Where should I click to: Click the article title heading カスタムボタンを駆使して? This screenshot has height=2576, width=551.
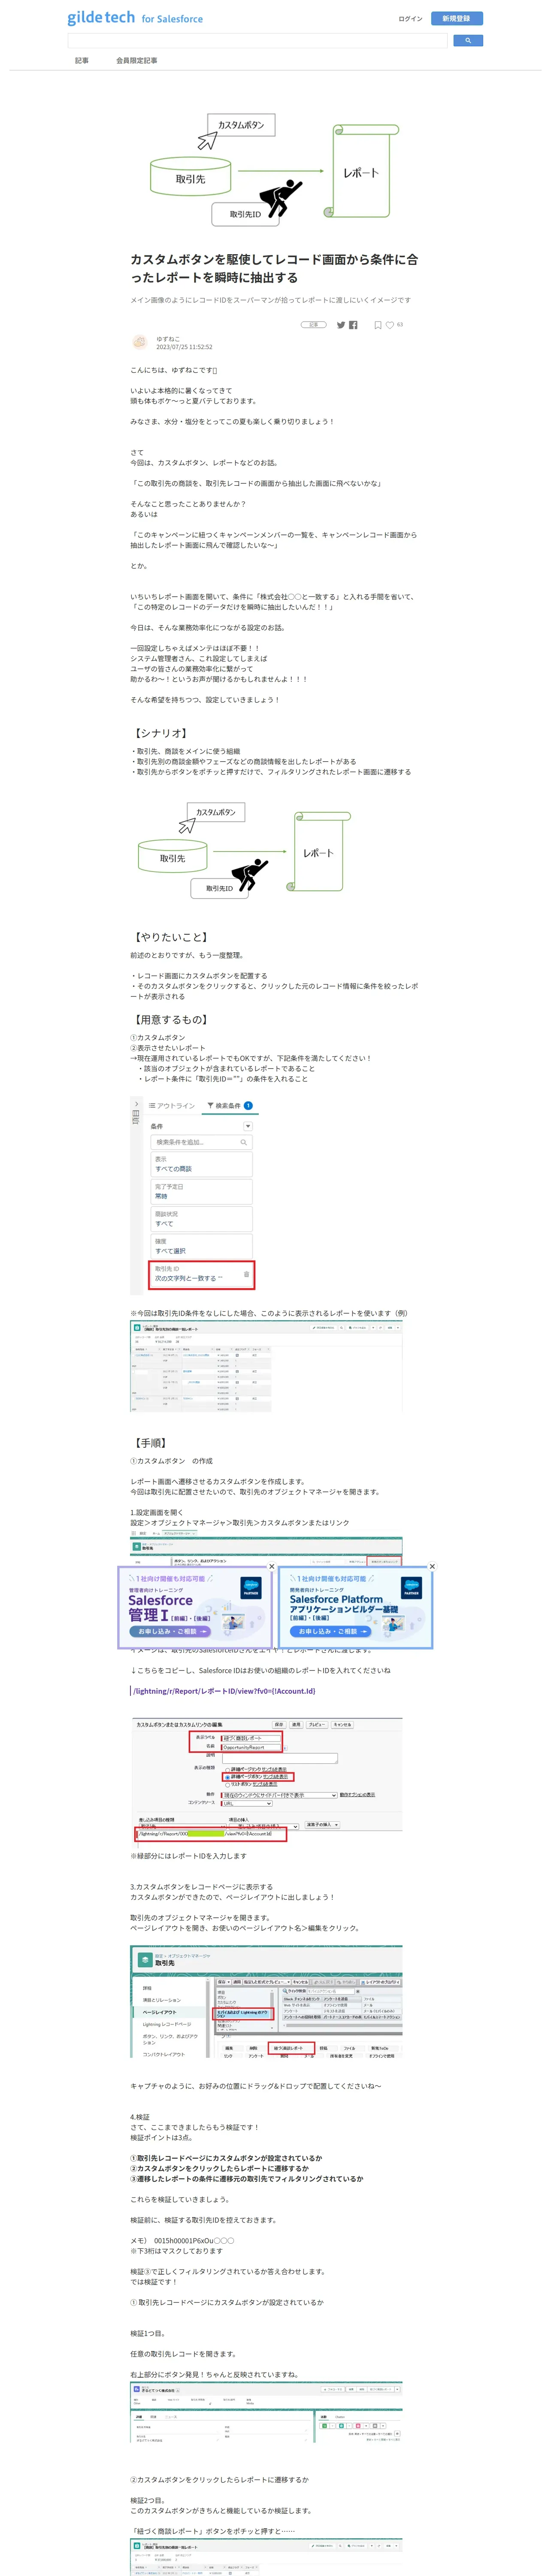pyautogui.click(x=274, y=268)
